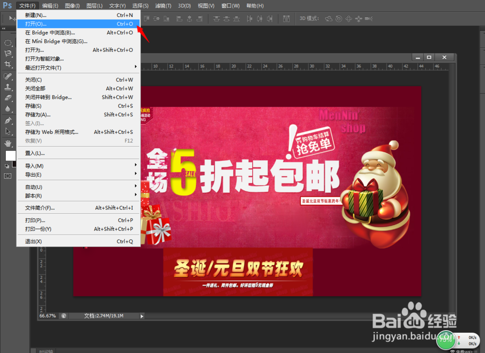Screen dimensions: 485x353
Task: Click the Distribute top edges icon
Action: (216, 18)
